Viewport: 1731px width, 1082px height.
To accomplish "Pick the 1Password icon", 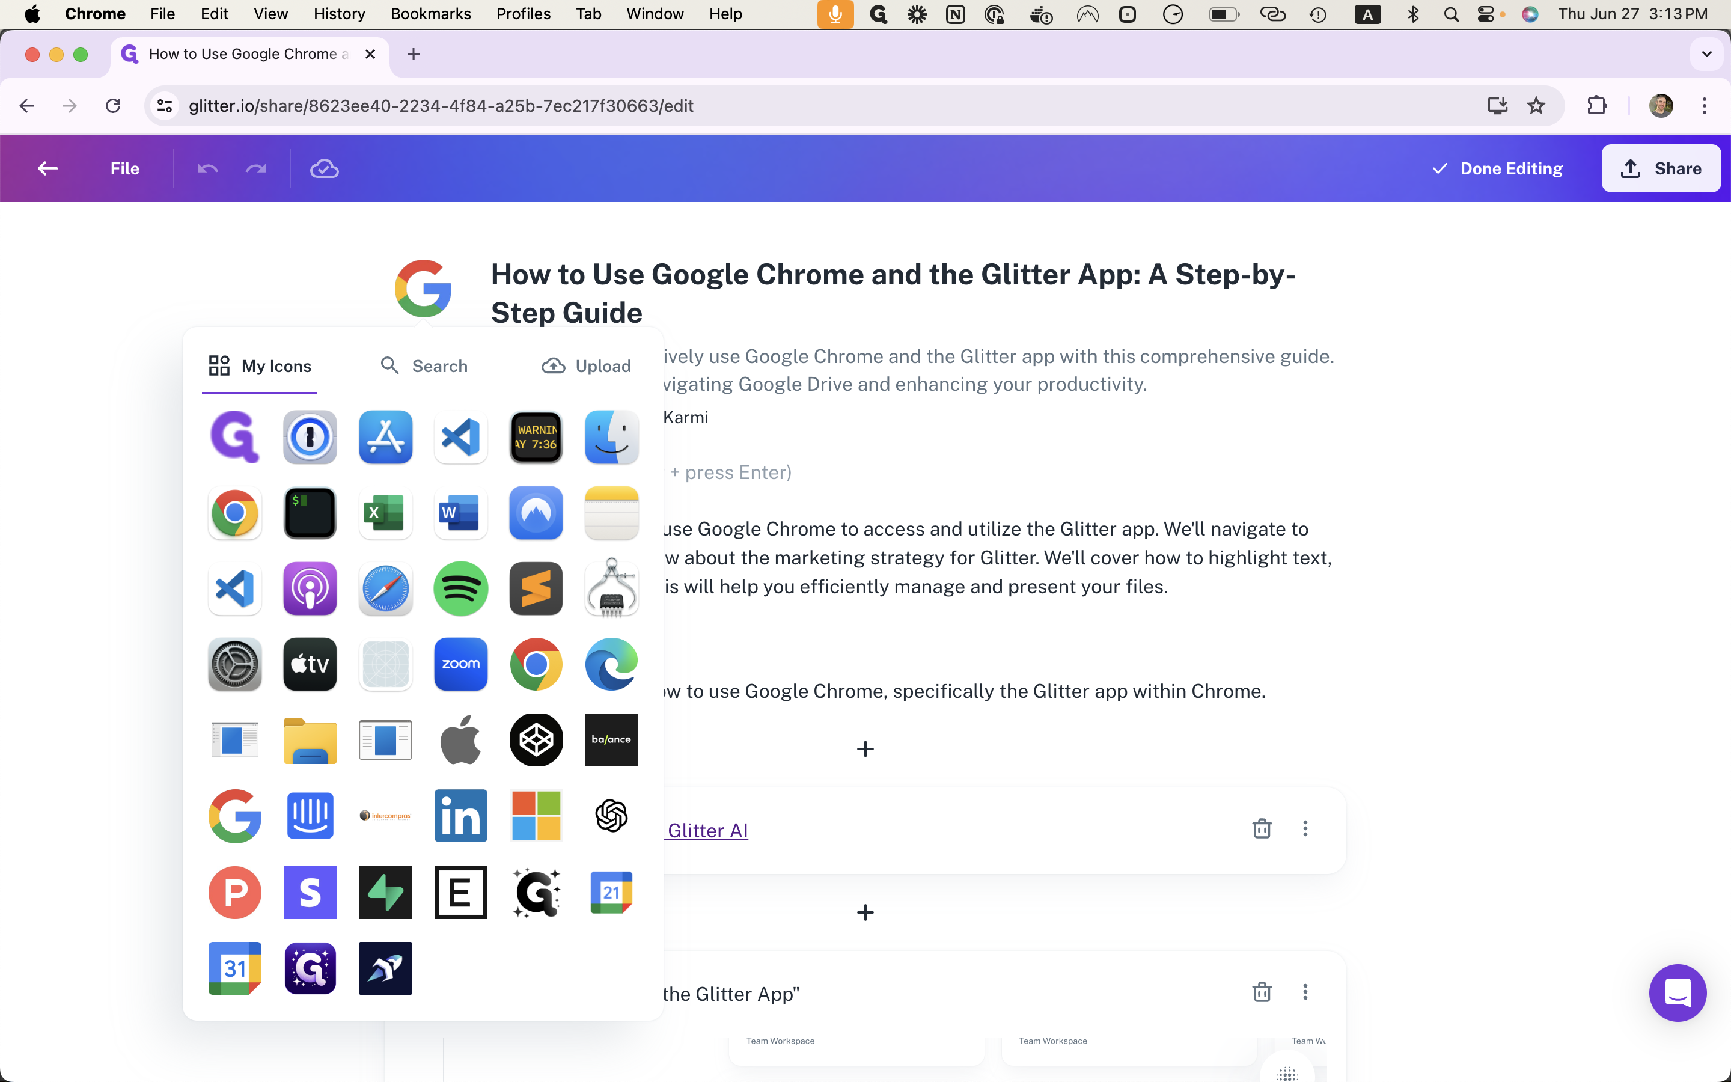I will click(310, 437).
